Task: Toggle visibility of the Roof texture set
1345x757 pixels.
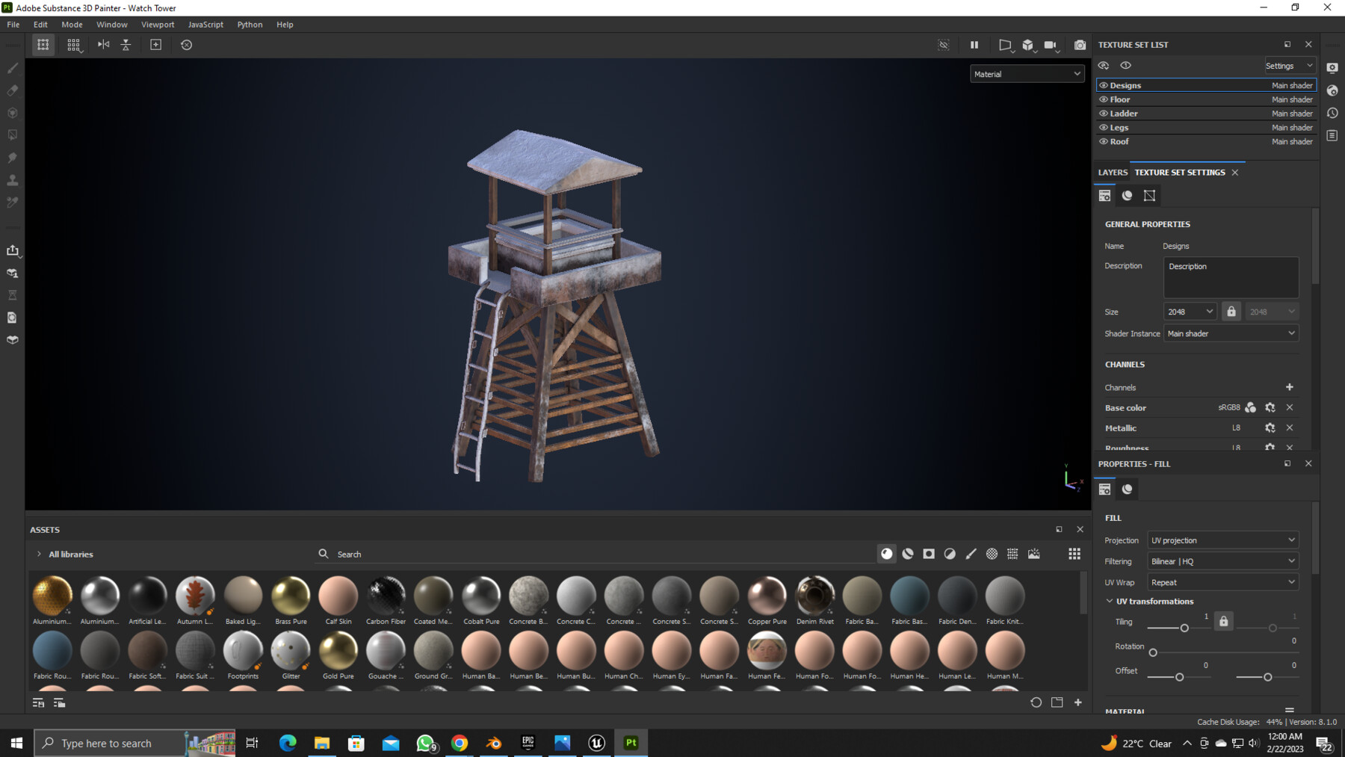Action: pos(1104,141)
